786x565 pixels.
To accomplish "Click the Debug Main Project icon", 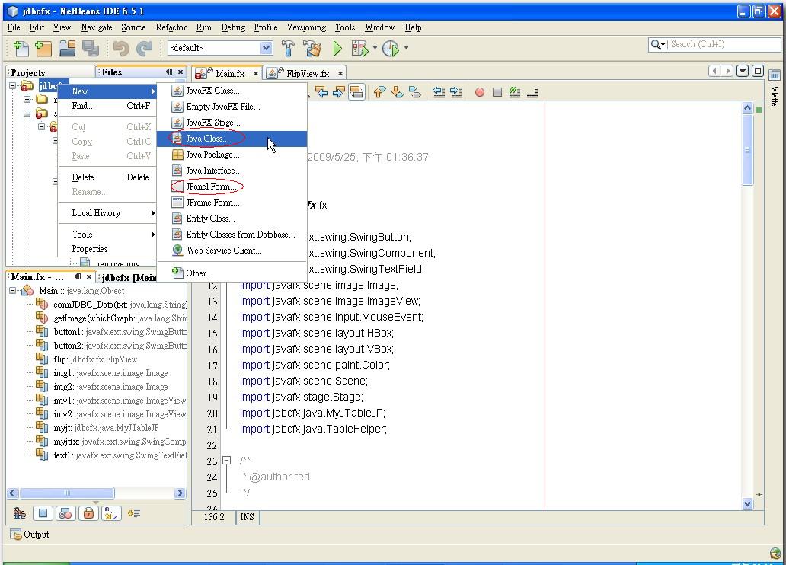I will pos(360,48).
